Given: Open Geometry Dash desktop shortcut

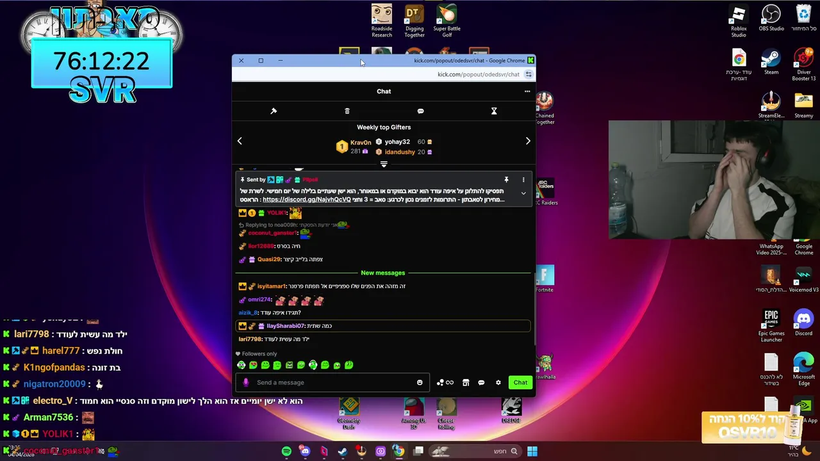Looking at the screenshot, I should 349,414.
